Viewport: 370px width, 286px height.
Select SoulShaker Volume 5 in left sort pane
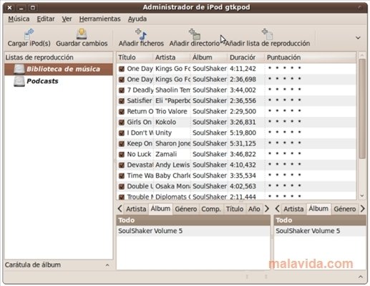click(193, 231)
